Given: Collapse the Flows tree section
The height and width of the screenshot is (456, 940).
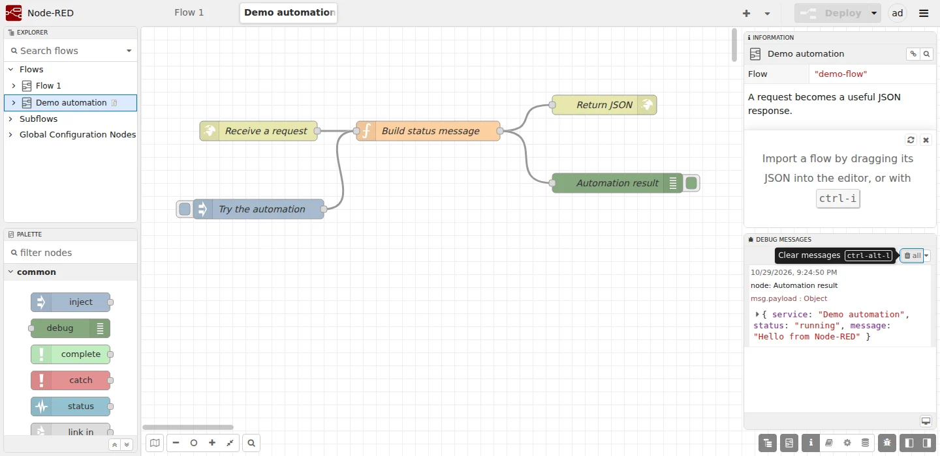Looking at the screenshot, I should (x=11, y=69).
